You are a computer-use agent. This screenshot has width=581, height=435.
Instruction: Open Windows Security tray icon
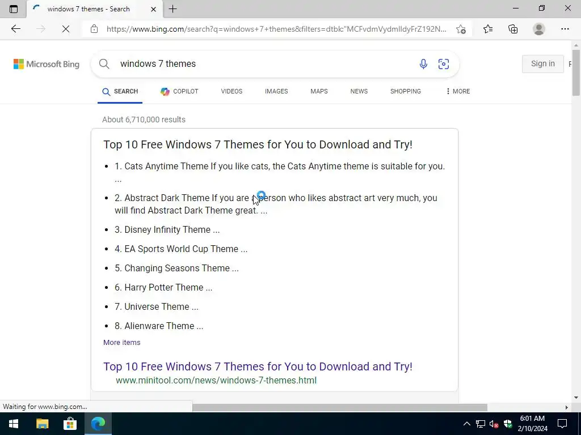(508, 424)
